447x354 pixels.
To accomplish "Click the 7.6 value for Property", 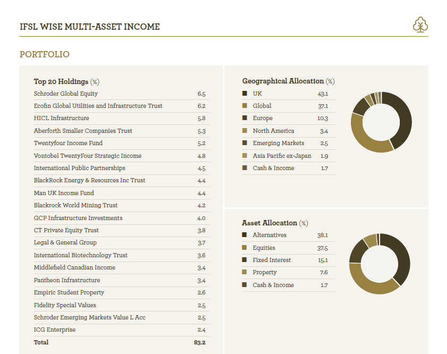I will coord(324,273).
